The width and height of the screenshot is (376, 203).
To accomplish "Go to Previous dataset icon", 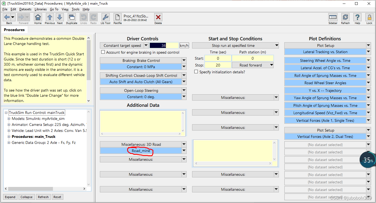I will 50,17.
